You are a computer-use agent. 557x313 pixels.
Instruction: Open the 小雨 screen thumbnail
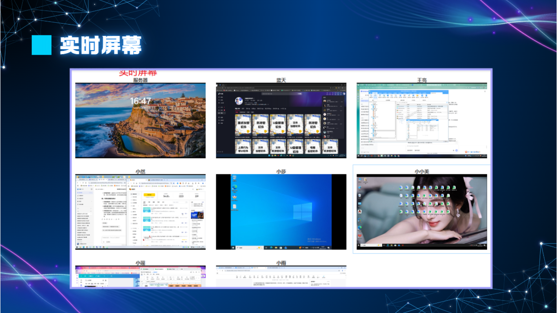click(x=281, y=277)
